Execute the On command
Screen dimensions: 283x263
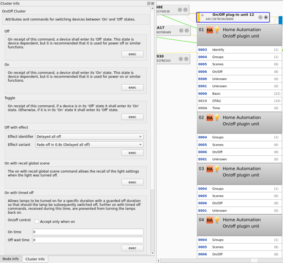pos(132,87)
